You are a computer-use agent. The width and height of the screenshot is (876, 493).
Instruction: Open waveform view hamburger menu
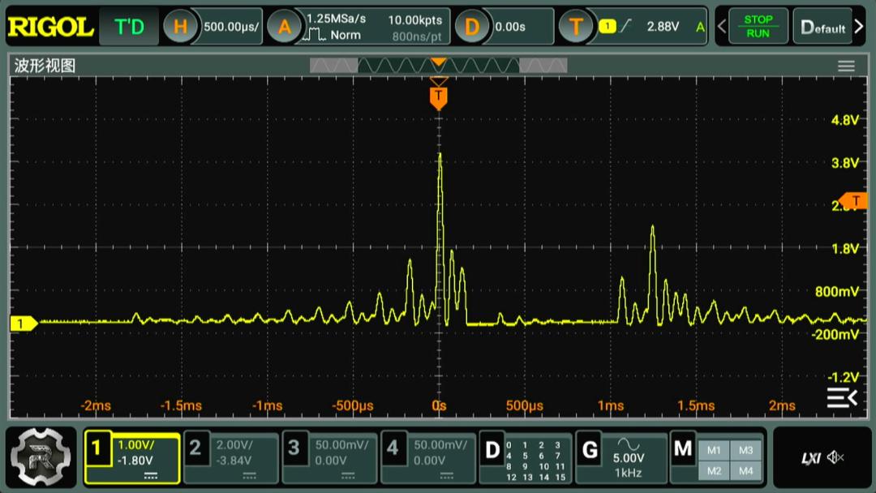[846, 66]
